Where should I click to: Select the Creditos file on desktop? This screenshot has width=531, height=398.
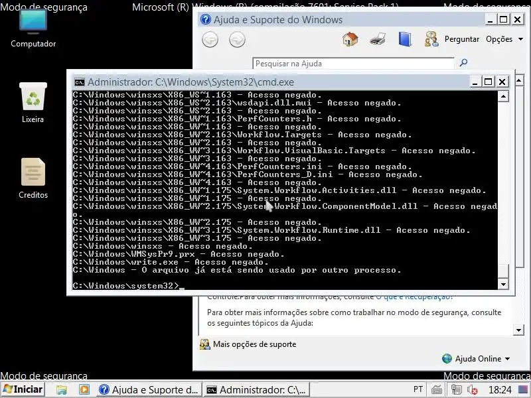33,178
